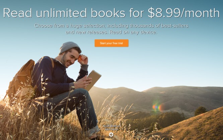Click the Start your free trial button
Screen dimensions: 223x140
click(111, 43)
